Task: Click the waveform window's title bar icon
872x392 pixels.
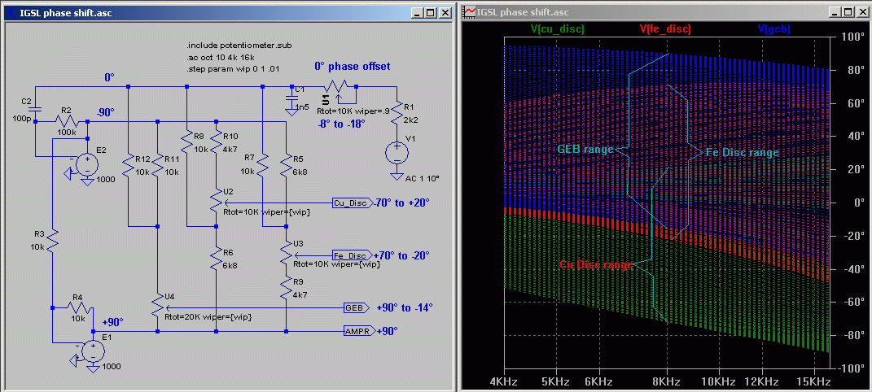Action: pos(469,12)
